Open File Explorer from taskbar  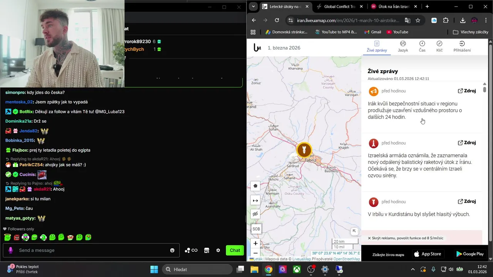coord(254,269)
